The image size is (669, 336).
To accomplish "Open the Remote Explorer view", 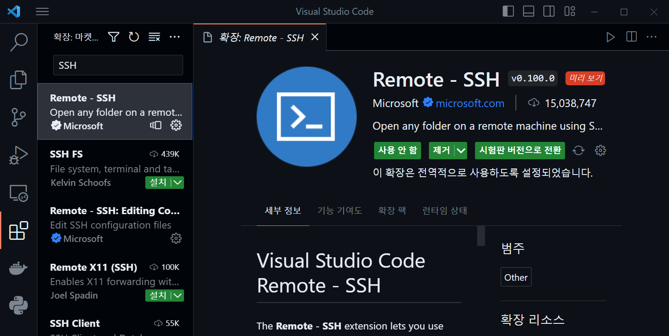I will pyautogui.click(x=18, y=193).
